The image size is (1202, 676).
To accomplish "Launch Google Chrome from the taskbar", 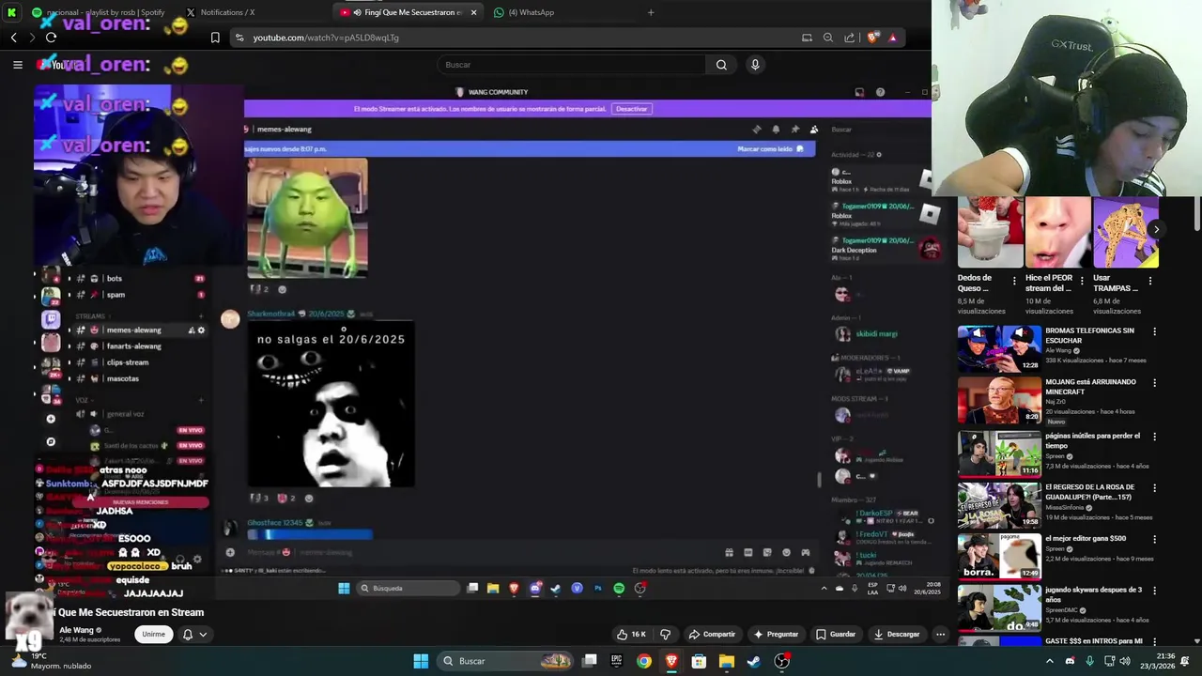I will tap(643, 661).
